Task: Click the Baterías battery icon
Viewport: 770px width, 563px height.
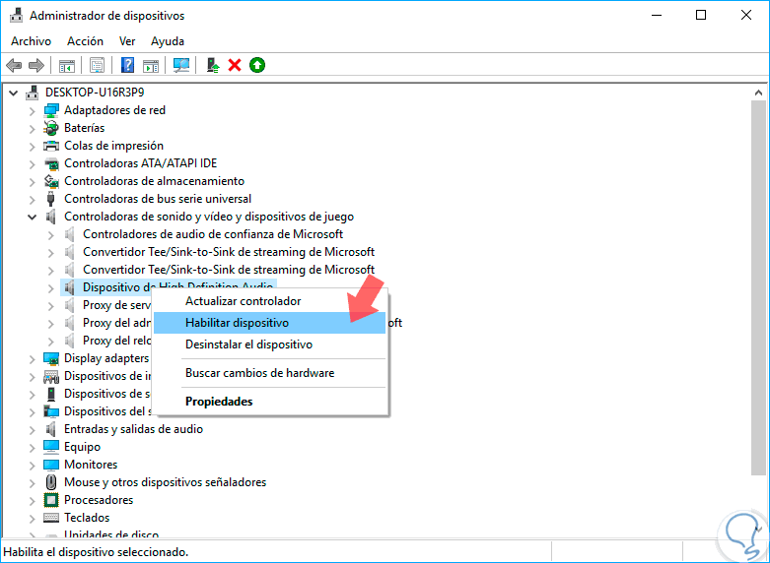Action: tap(50, 128)
